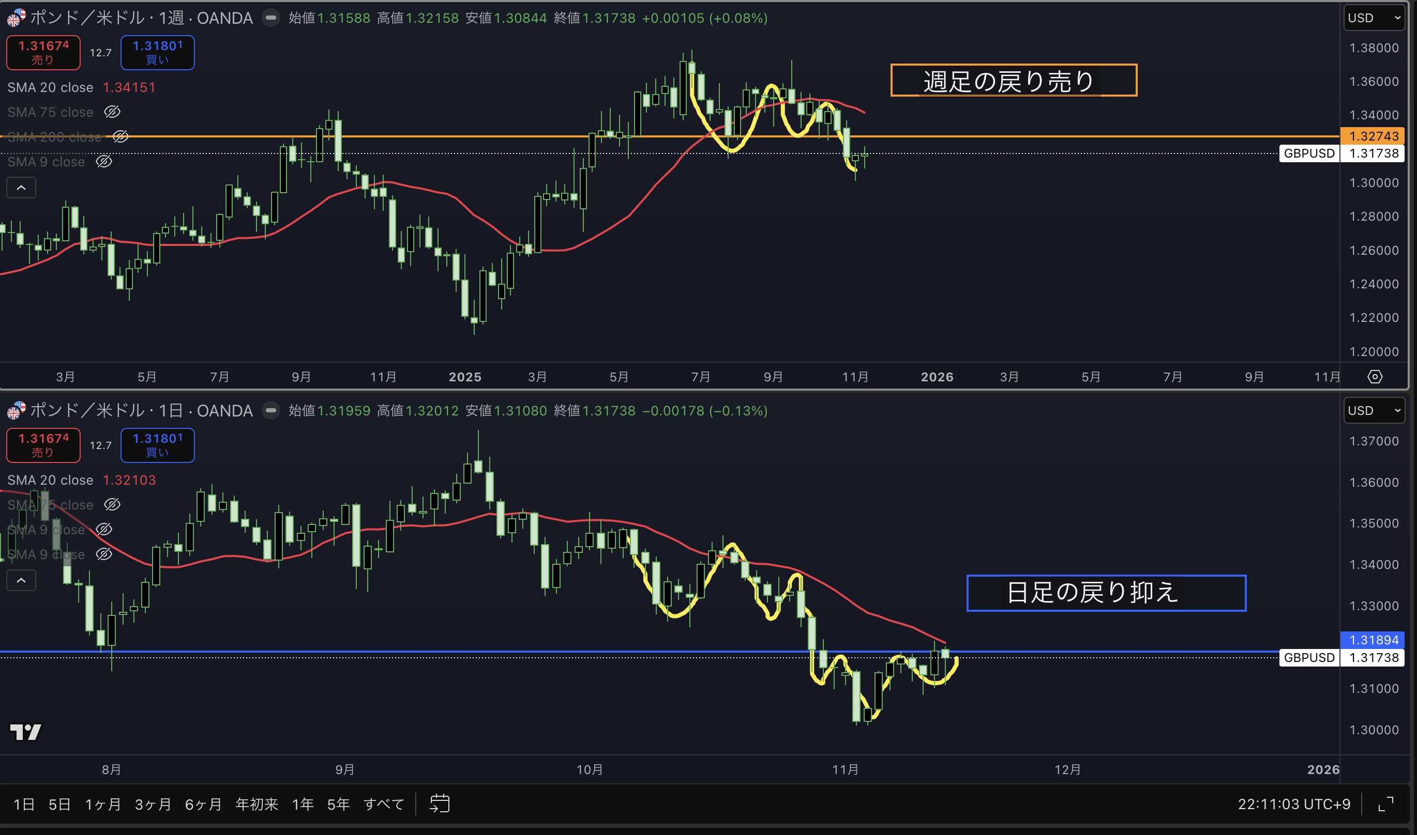Click the daily chart market status dash icon
1417x835 pixels.
click(271, 411)
